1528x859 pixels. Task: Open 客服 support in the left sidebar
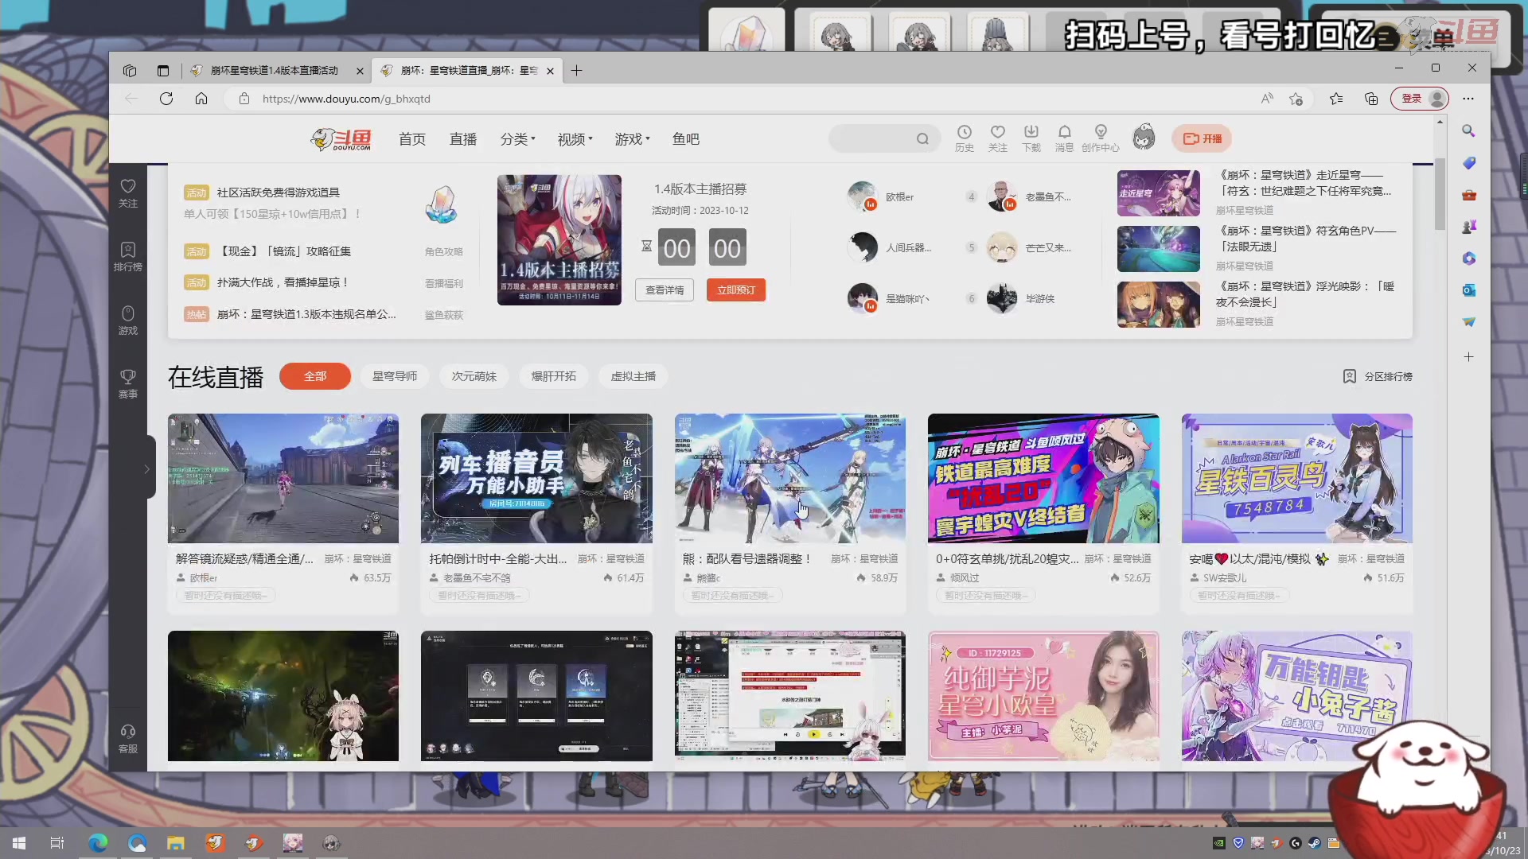click(x=128, y=739)
